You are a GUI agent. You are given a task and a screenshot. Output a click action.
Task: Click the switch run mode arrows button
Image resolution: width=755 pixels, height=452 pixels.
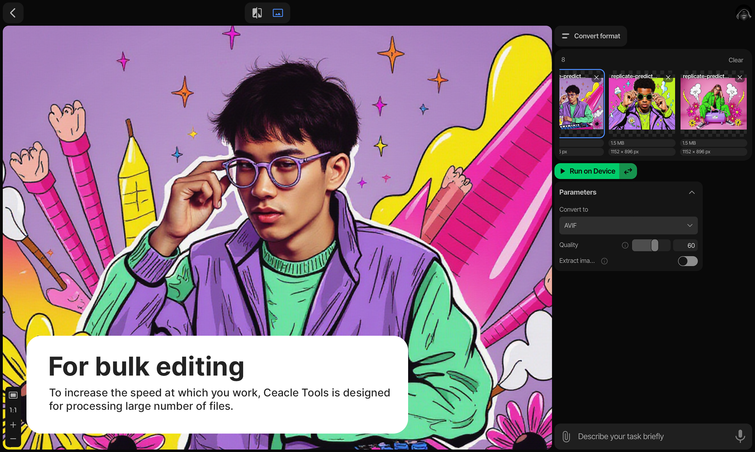(628, 171)
